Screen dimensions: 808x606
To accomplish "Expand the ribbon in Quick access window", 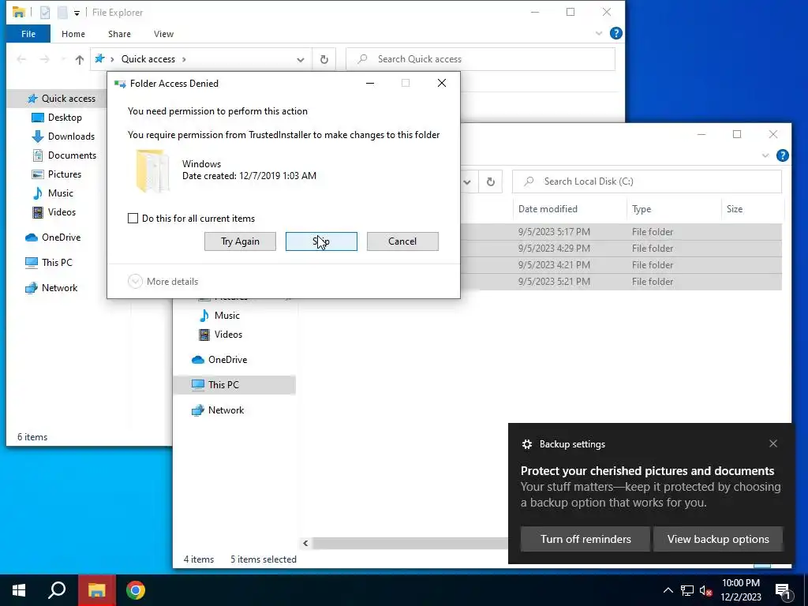I will click(x=599, y=33).
